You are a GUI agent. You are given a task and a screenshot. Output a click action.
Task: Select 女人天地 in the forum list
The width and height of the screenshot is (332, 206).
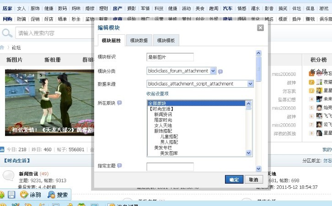pyautogui.click(x=196, y=126)
